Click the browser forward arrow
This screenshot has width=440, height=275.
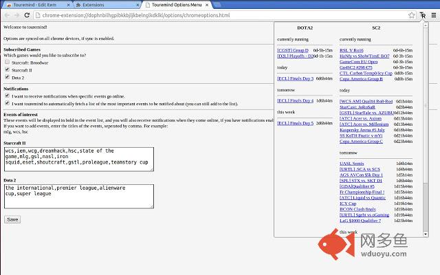(16, 15)
